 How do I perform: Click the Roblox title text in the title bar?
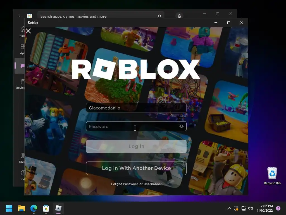(x=33, y=23)
